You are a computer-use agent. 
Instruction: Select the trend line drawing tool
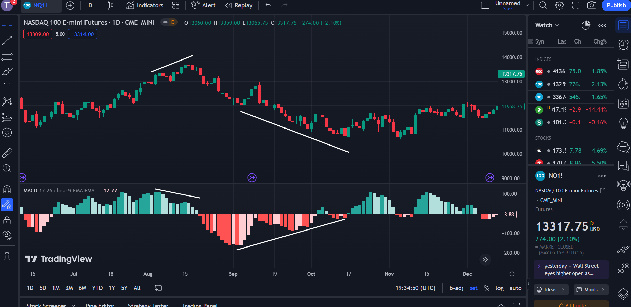tap(7, 41)
